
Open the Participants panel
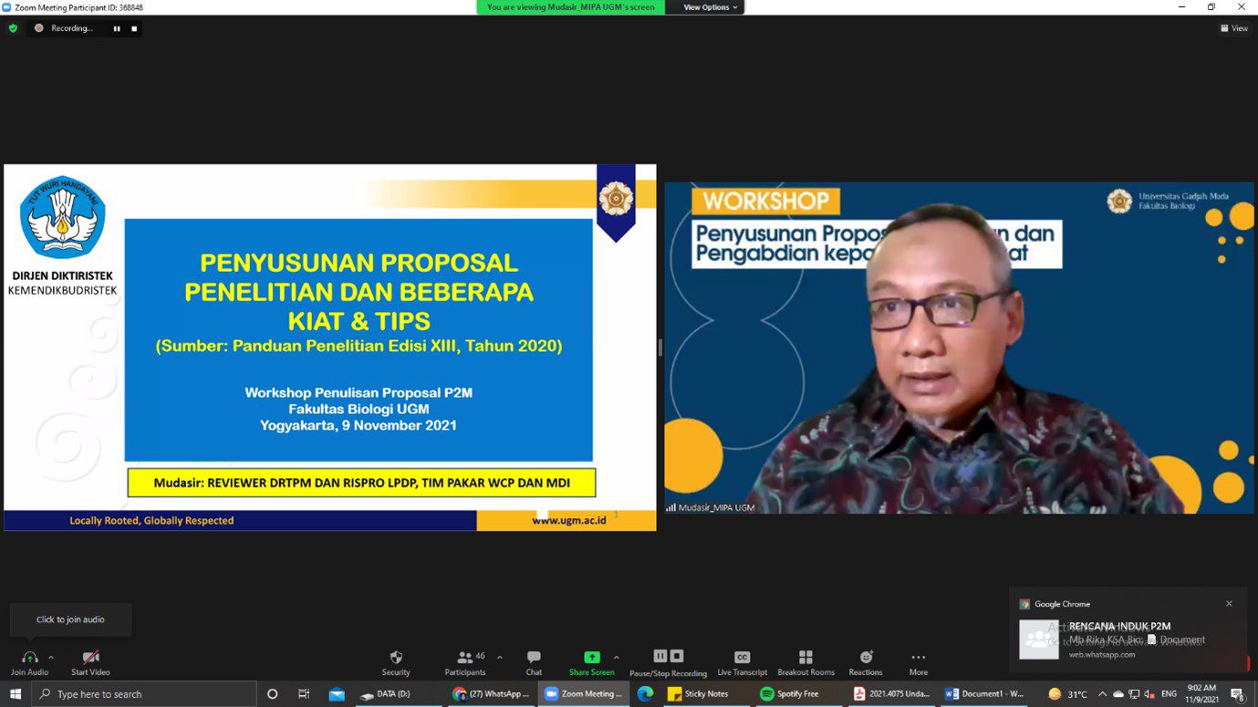pyautogui.click(x=465, y=663)
